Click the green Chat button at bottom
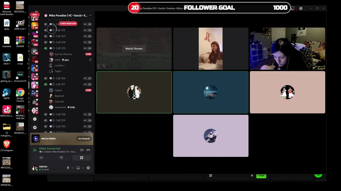This screenshot has height=191, width=341. point(261,176)
